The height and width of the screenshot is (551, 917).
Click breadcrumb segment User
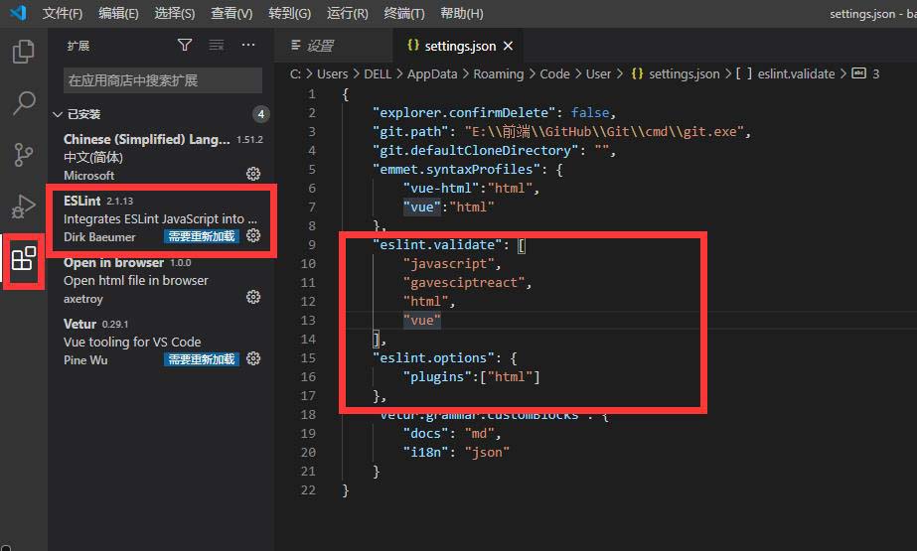(x=598, y=73)
